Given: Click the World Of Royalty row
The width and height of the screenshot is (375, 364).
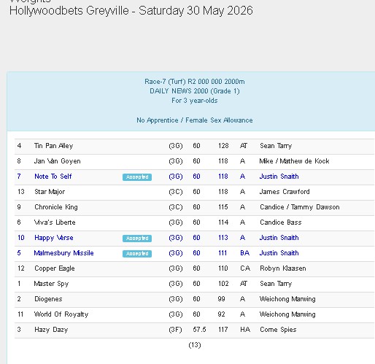Looking at the screenshot, I should point(194,314).
